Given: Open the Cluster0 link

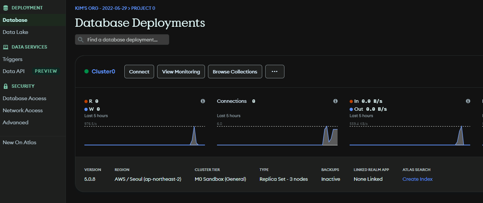Looking at the screenshot, I should pyautogui.click(x=103, y=72).
